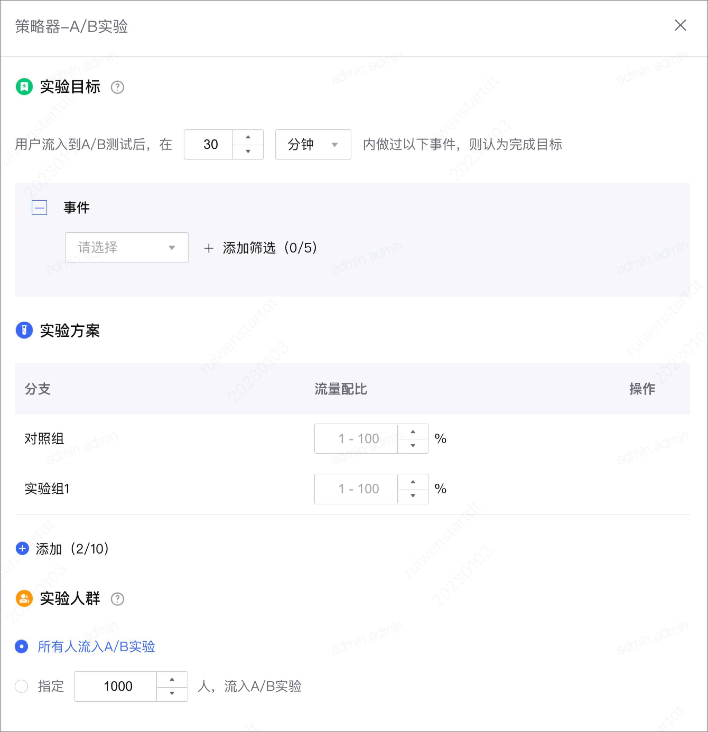Screen dimensions: 708x732
Task: Increase 实验组1 traffic percentage
Action: [x=413, y=482]
